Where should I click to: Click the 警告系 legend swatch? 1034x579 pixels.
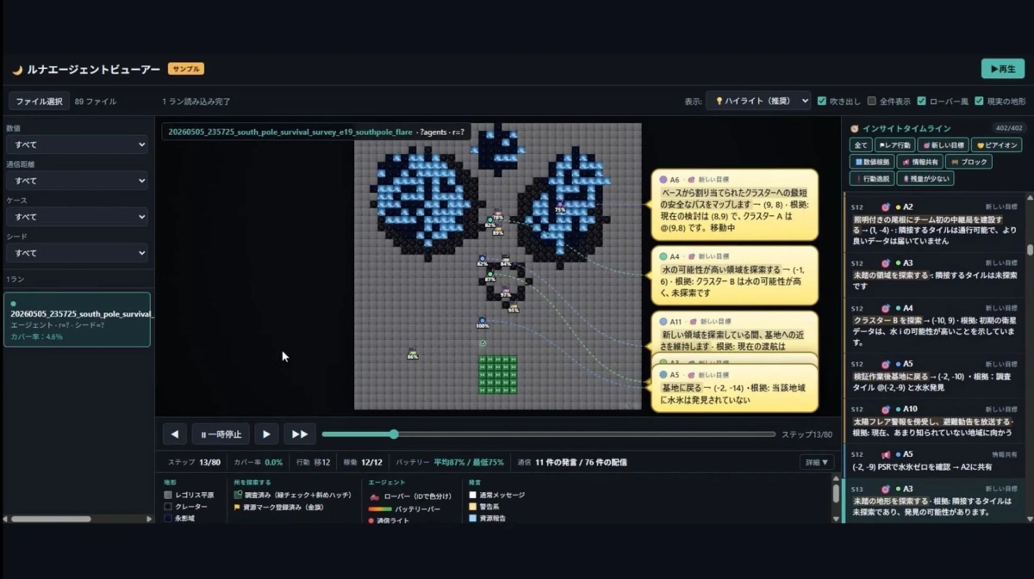(x=472, y=507)
